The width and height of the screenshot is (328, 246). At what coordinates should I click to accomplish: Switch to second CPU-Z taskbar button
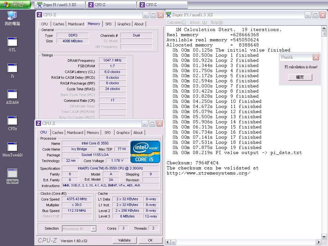[162, 4]
